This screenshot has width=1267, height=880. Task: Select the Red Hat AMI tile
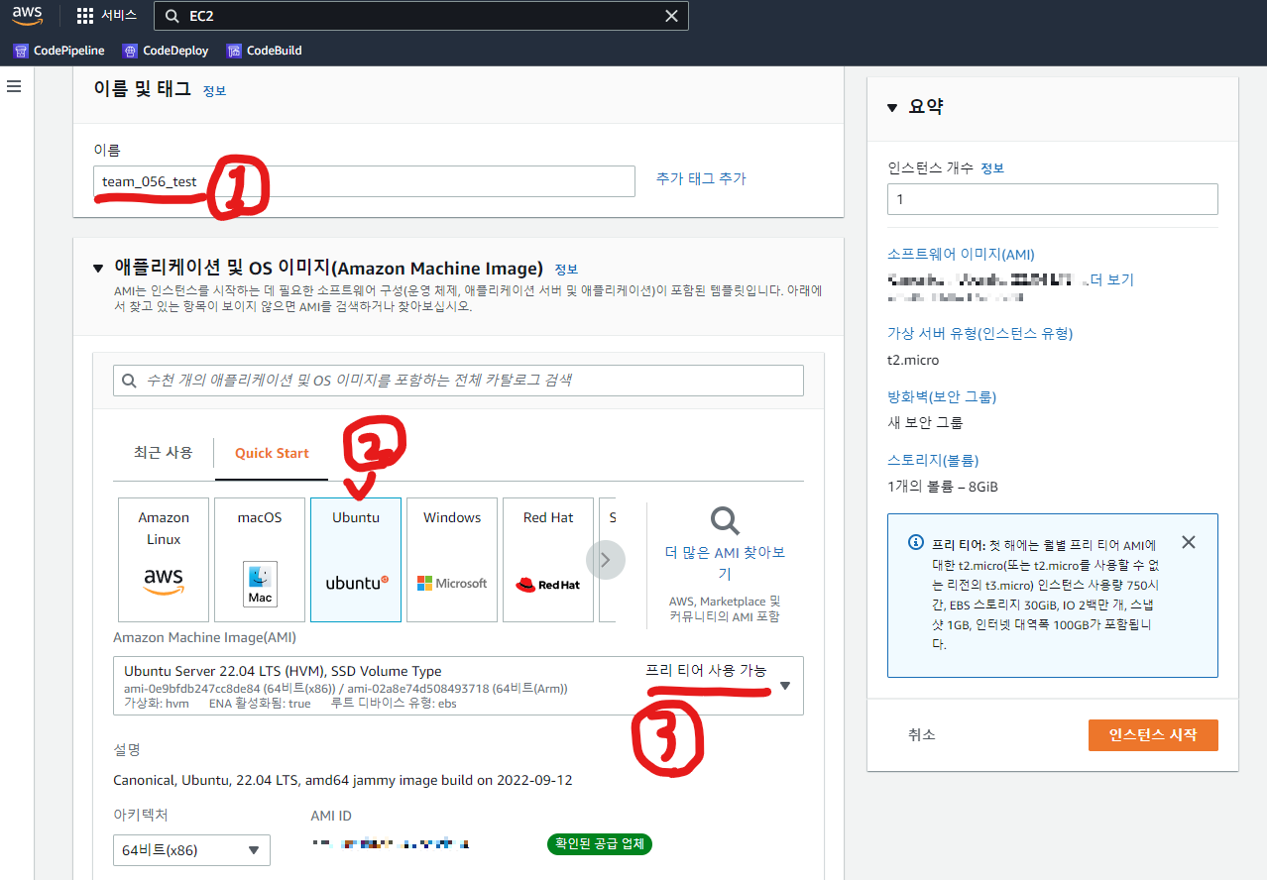548,559
